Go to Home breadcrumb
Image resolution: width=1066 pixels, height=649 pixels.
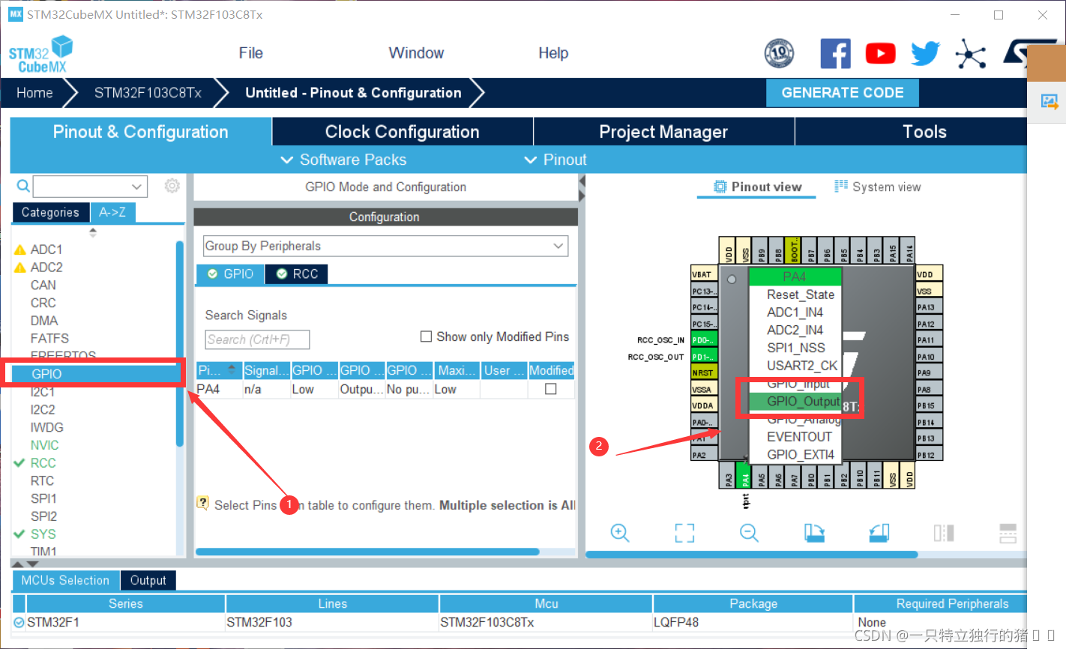(x=34, y=93)
